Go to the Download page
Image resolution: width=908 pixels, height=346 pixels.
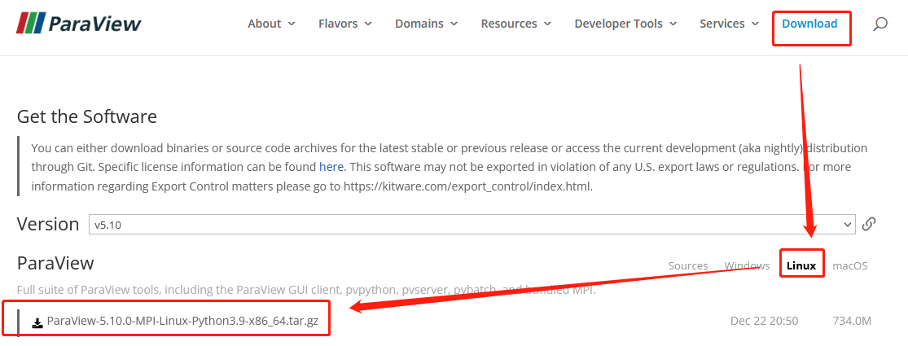tap(809, 24)
